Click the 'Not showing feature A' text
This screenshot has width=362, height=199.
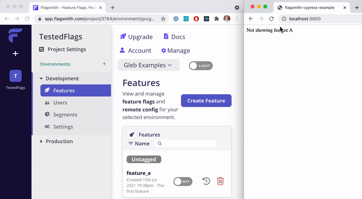(269, 30)
